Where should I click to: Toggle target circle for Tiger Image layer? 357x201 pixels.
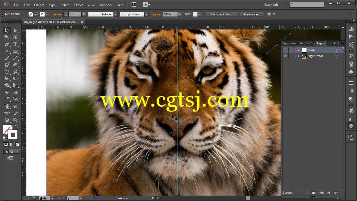click(x=337, y=56)
